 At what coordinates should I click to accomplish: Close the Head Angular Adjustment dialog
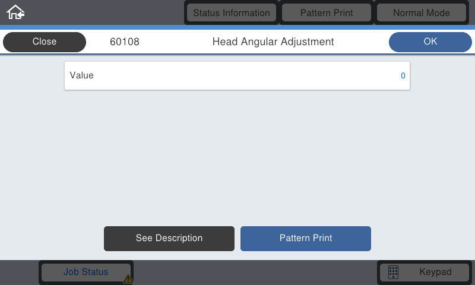point(45,42)
